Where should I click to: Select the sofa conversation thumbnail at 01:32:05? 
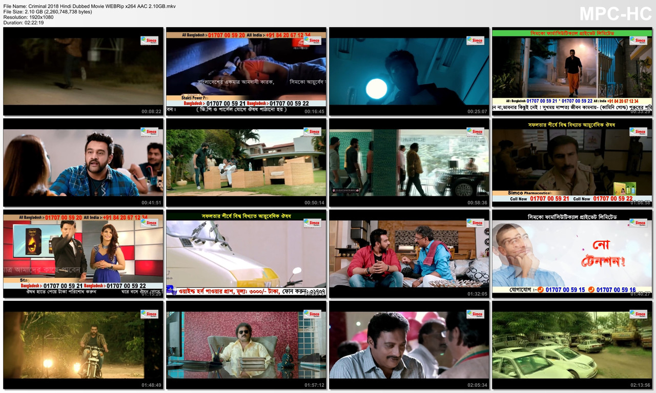tap(409, 254)
